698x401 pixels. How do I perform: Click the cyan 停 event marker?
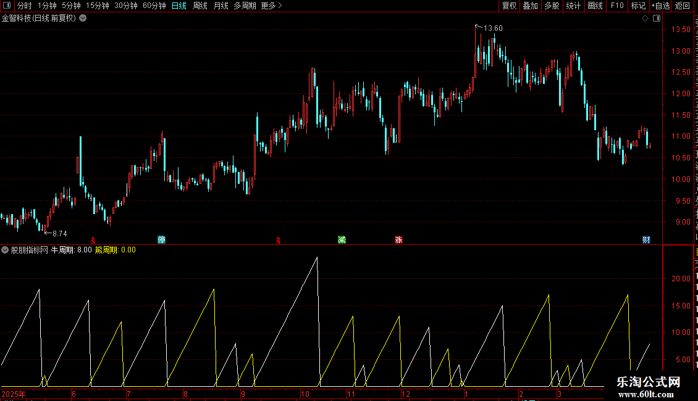click(x=162, y=239)
